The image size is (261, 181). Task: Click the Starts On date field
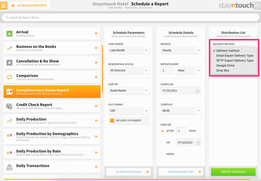(181, 90)
